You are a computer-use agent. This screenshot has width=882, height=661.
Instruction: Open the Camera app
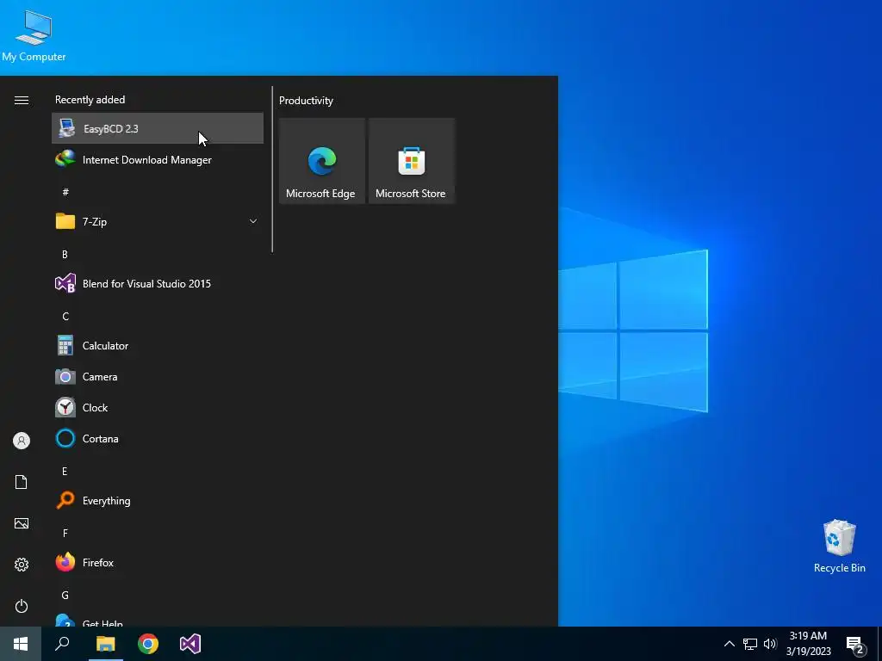[x=158, y=377]
